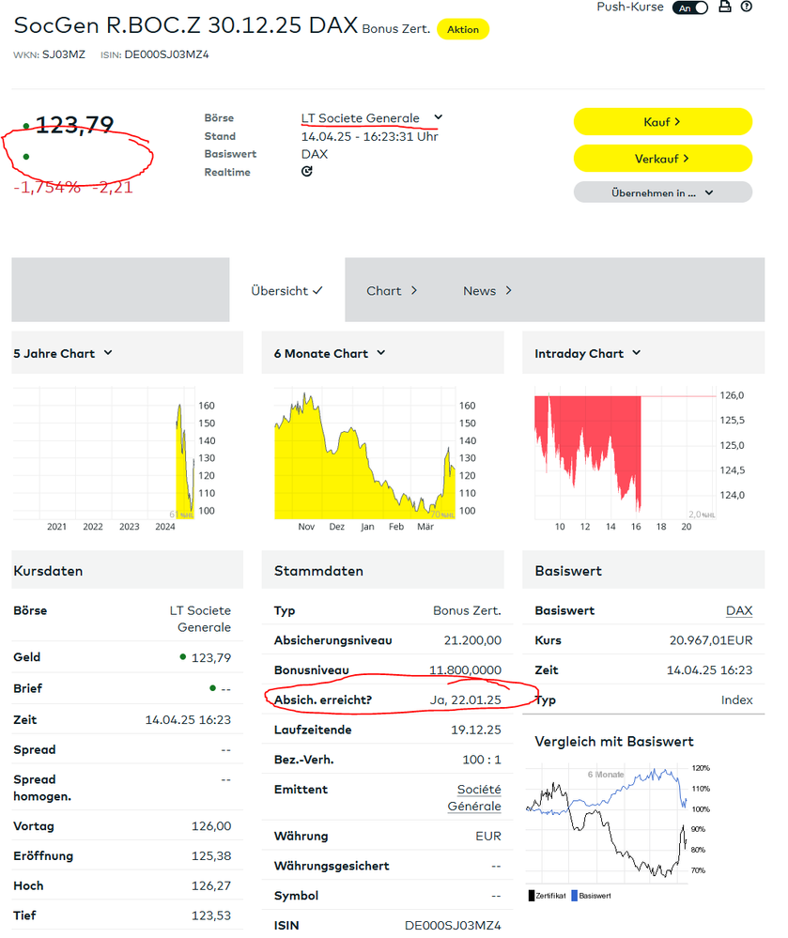The height and width of the screenshot is (938, 788).
Task: Open the Société Générale Emittent link
Action: [474, 797]
